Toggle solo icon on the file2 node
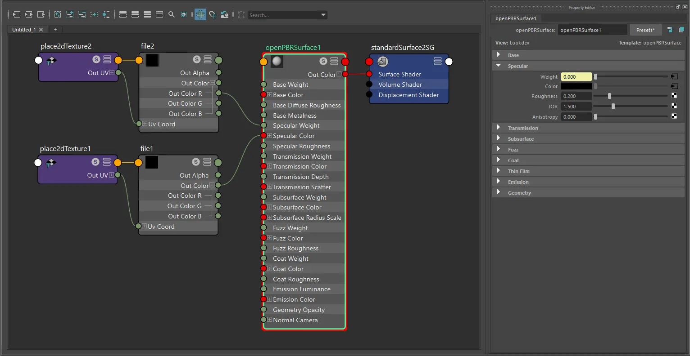This screenshot has height=356, width=690. [197, 59]
